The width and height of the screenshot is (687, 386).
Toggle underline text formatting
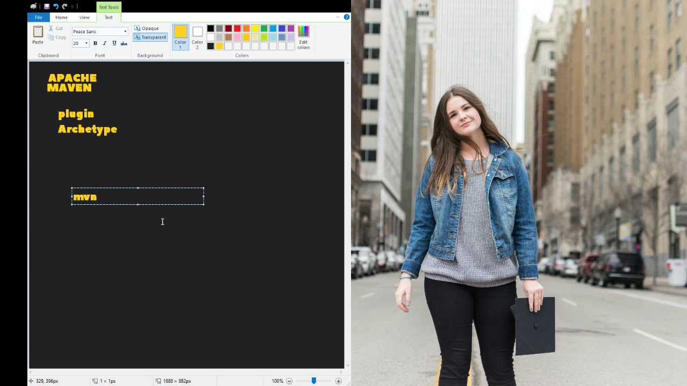(x=114, y=43)
